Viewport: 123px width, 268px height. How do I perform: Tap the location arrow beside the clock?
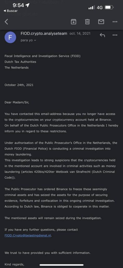coord(27,5)
